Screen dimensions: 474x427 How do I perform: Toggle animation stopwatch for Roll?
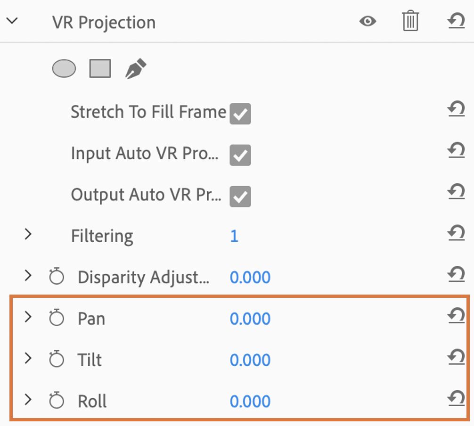coord(57,401)
